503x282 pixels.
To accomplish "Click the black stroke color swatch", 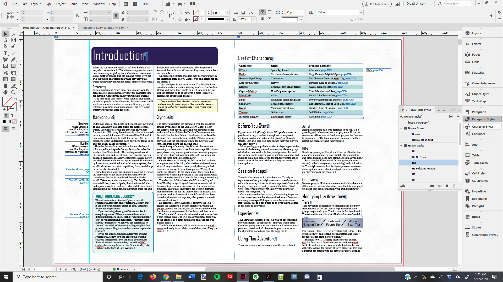I will pos(216,19).
